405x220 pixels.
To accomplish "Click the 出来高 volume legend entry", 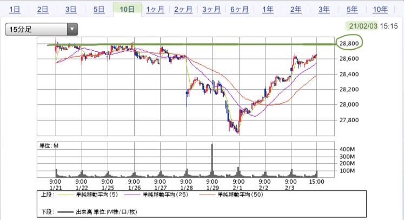I will [107, 212].
